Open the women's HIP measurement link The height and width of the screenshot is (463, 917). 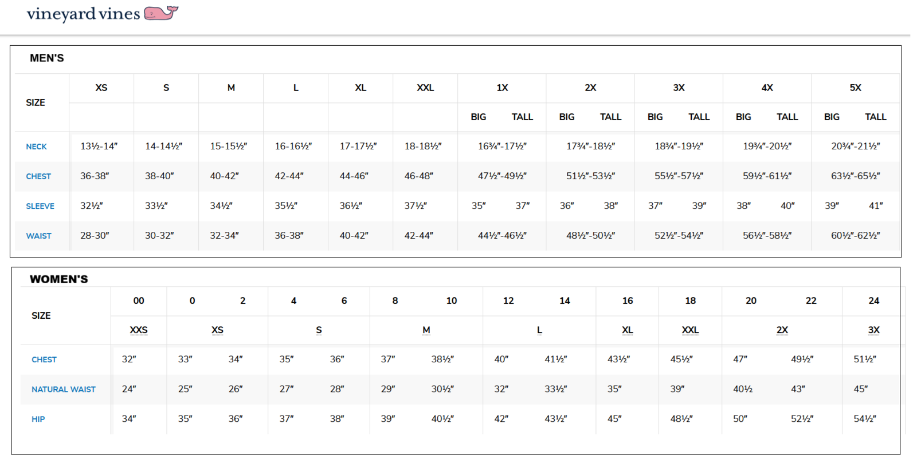38,419
